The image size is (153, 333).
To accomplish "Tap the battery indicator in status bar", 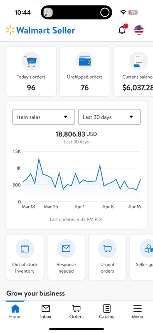I will 133,12.
